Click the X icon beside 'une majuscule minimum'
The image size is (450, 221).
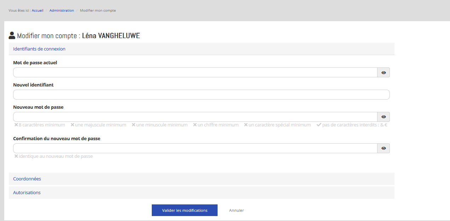72,125
